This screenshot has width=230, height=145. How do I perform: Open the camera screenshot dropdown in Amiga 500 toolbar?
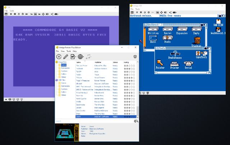coord(175,13)
